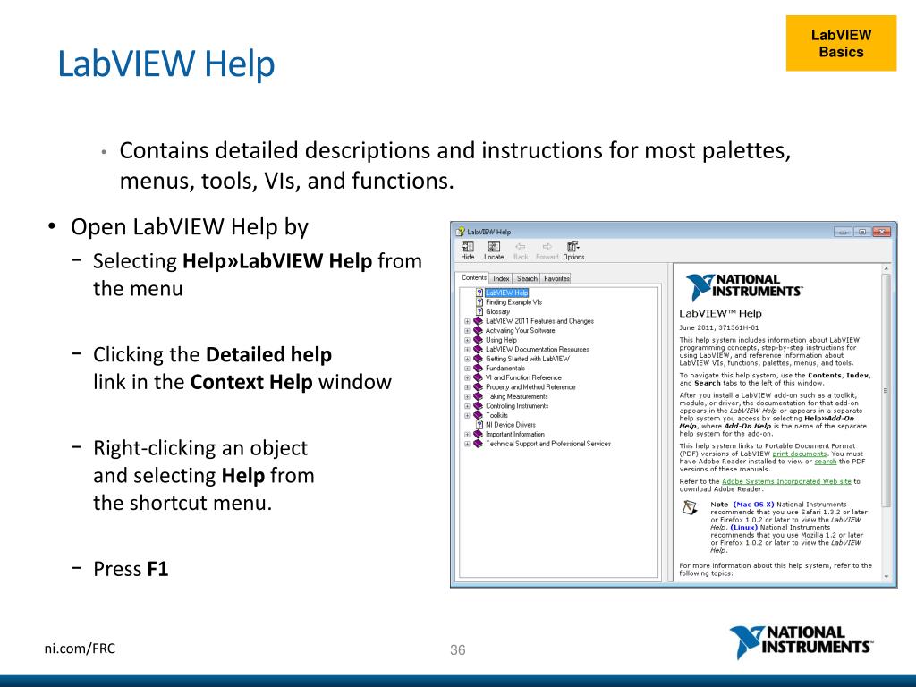Switch to the Search tab

[x=526, y=279]
